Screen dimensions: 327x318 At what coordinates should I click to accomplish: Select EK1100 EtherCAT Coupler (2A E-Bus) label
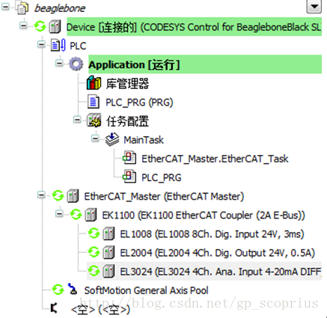[x=204, y=215]
